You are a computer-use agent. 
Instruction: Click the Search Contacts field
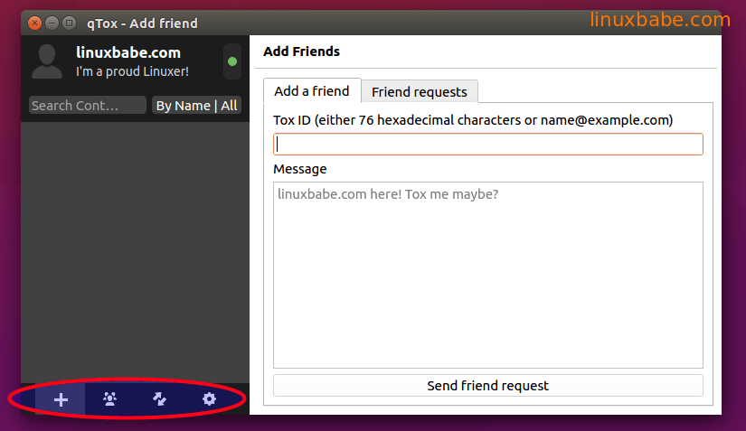point(87,106)
